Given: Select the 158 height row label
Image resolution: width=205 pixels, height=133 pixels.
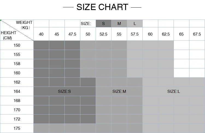Looking at the screenshot, I should pos(17,64).
